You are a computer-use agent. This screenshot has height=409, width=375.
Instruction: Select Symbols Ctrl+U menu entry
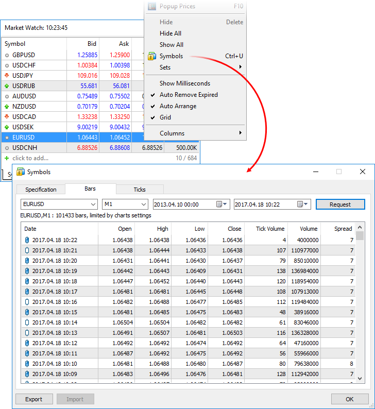coord(195,56)
